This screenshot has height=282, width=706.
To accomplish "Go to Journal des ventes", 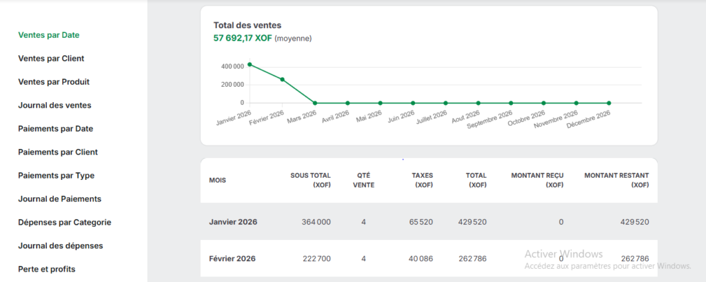I will (x=54, y=105).
